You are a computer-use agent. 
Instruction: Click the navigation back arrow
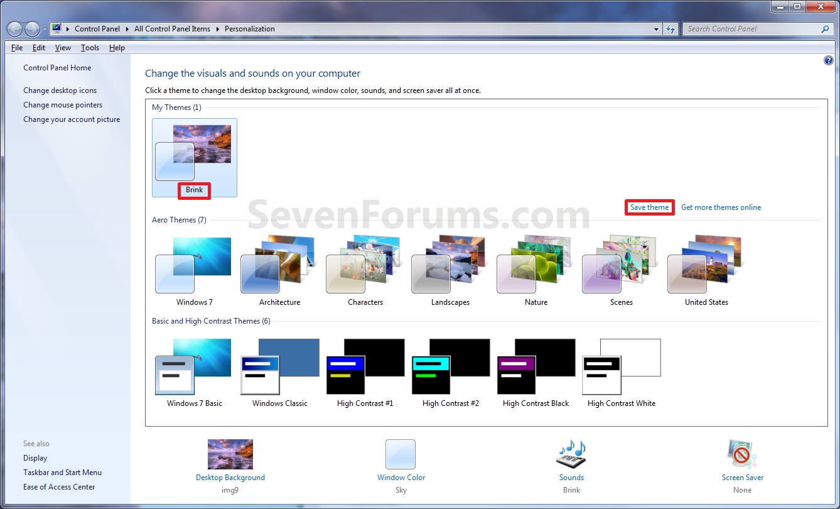coord(14,29)
